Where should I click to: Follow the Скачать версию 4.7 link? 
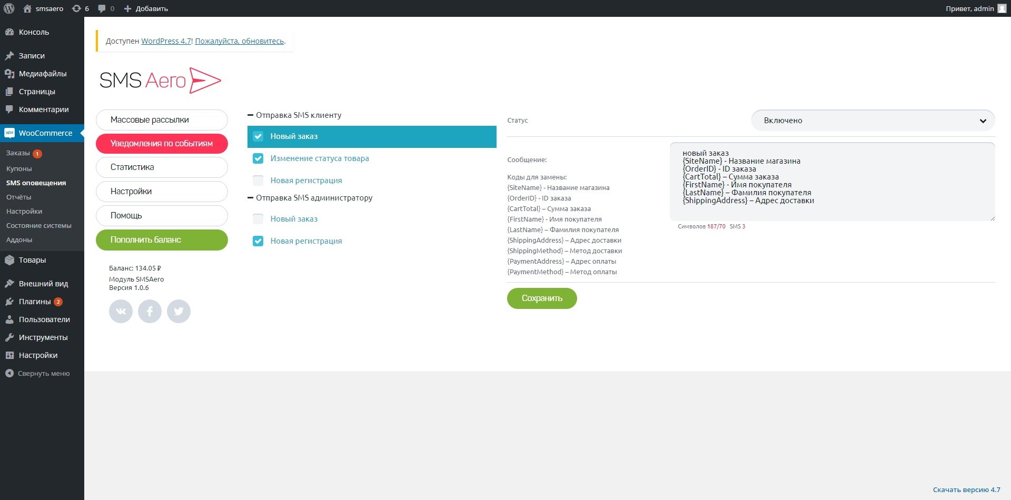click(x=967, y=490)
